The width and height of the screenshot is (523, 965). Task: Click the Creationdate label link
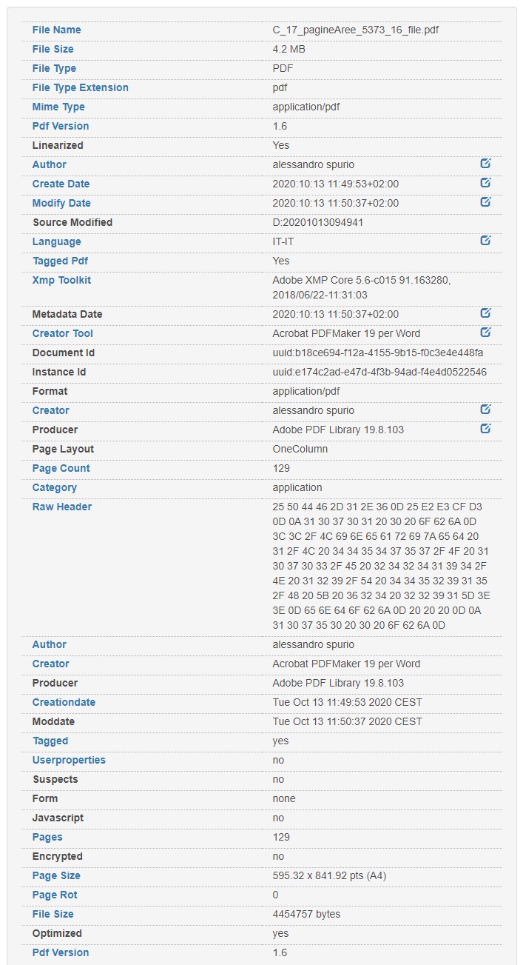point(64,702)
